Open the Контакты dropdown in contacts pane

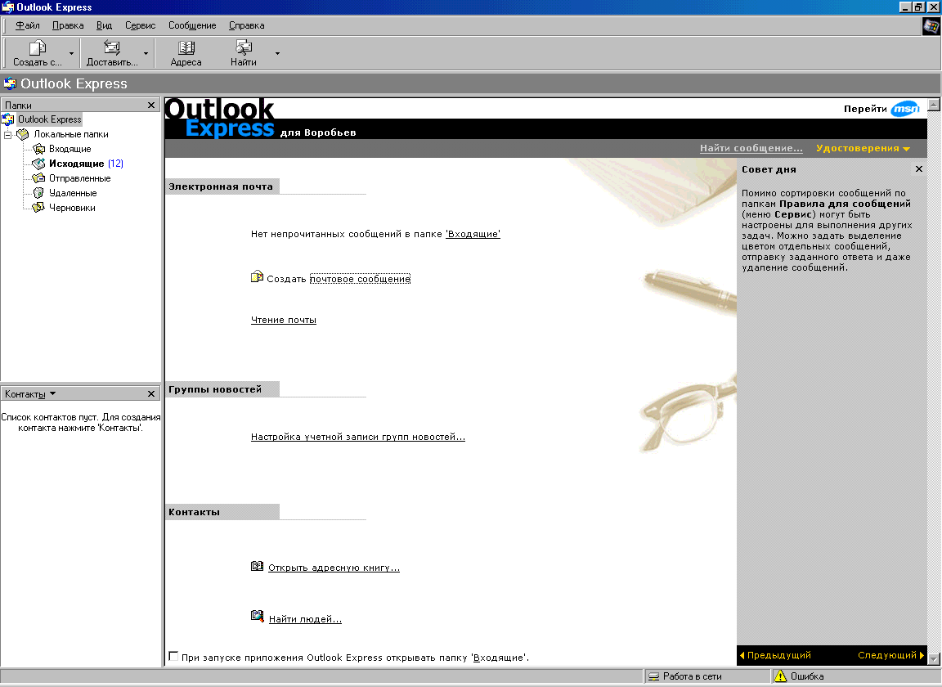(x=30, y=394)
